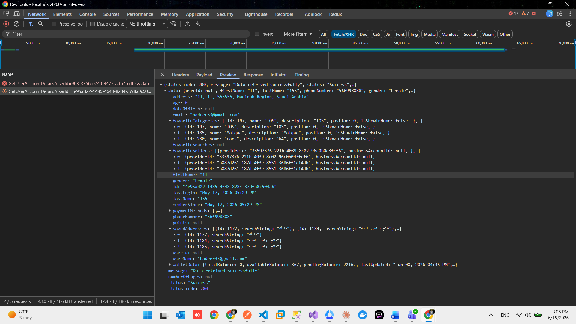
Task: Select GetUserAccountDetails 4e95ad22 request
Action: [x=77, y=91]
